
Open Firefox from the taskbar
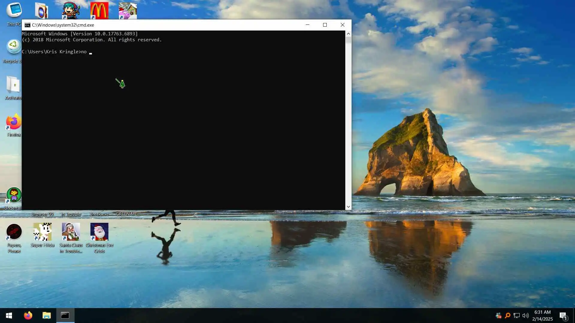point(28,316)
